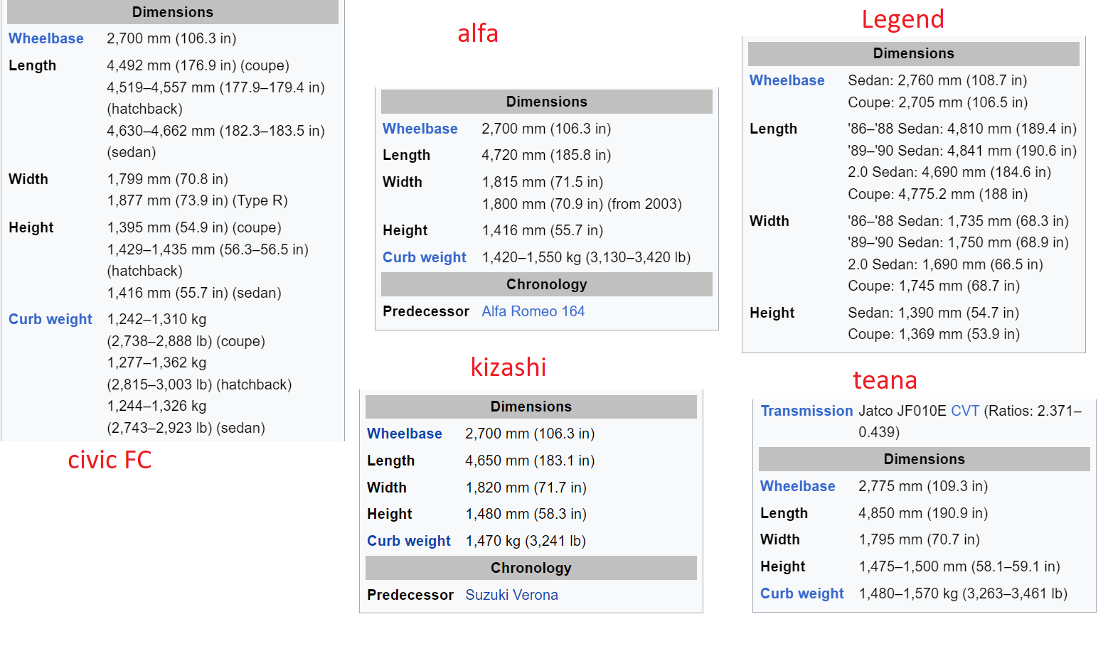Click the Kizashi table Dimensions header
1108x651 pixels.
pyautogui.click(x=531, y=407)
